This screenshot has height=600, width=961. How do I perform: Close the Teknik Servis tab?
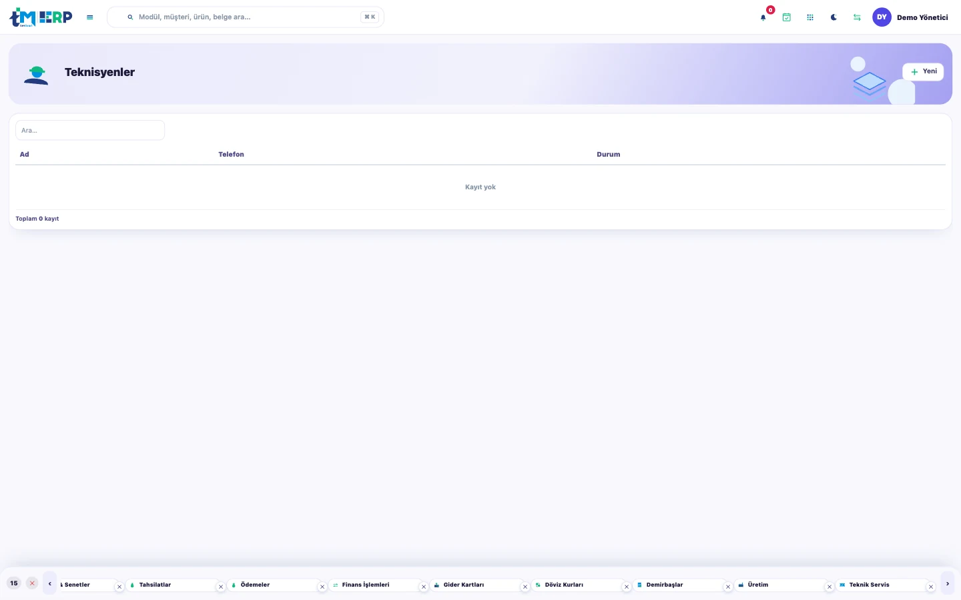pyautogui.click(x=931, y=587)
